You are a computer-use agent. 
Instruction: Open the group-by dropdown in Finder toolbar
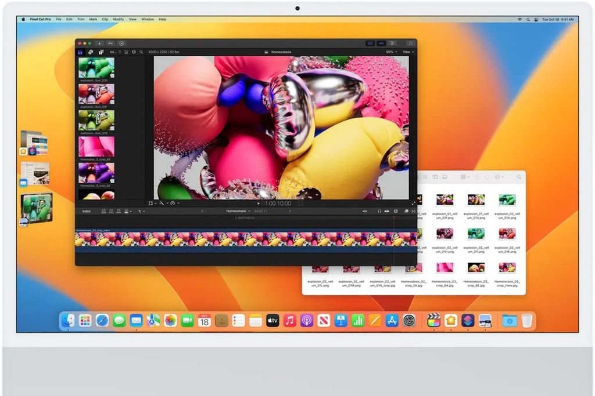(464, 177)
